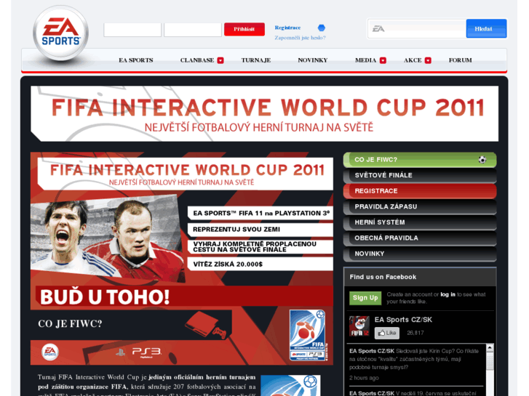Screen dimensions: 529x396
Task: Click the blue Hledat search button
Action: tap(486, 28)
